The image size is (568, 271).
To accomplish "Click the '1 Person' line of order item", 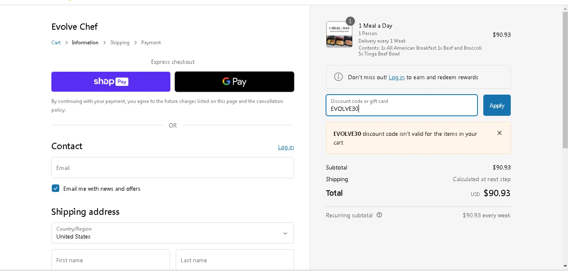I will 368,33.
